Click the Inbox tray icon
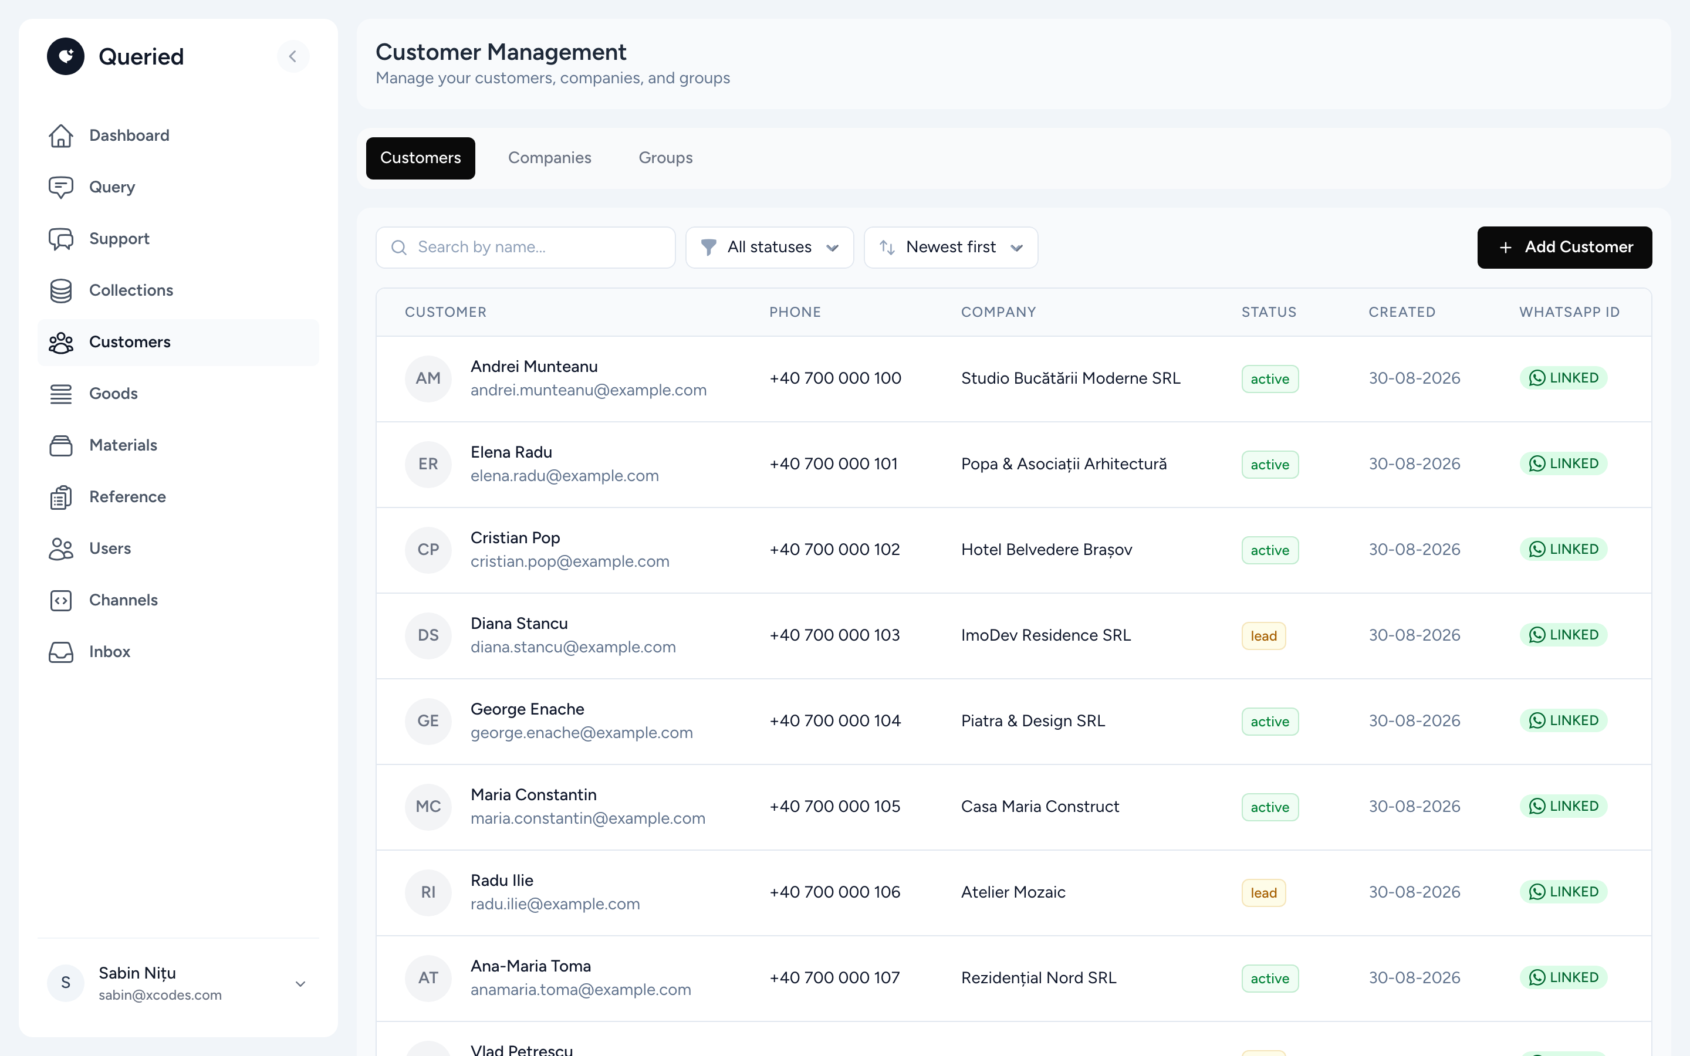Image resolution: width=1690 pixels, height=1056 pixels. [61, 652]
